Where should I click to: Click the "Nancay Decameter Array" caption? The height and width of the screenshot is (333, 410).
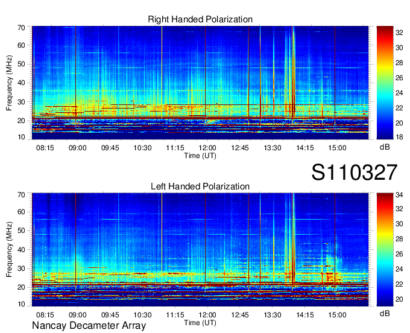[89, 326]
